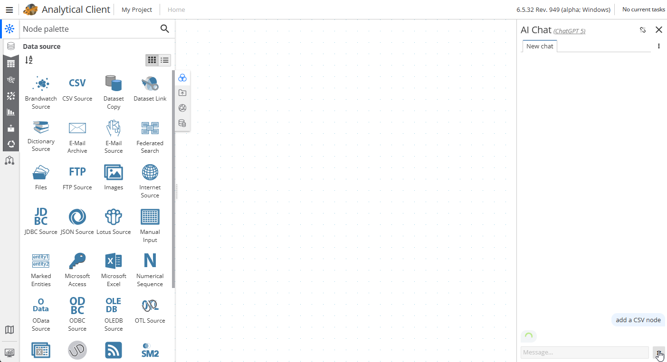This screenshot has height=362, width=667.
Task: Select the OLEDB Source node
Action: tap(114, 314)
